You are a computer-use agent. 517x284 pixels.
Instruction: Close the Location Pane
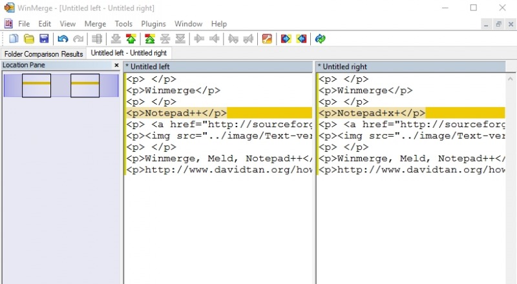click(x=117, y=66)
